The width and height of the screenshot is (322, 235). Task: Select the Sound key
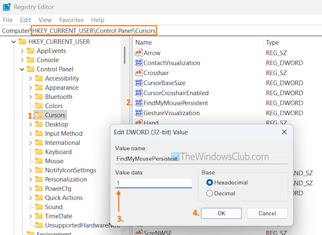(54, 207)
